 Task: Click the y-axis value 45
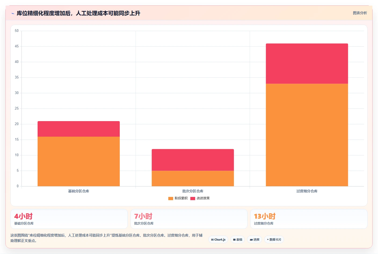tap(17, 46)
